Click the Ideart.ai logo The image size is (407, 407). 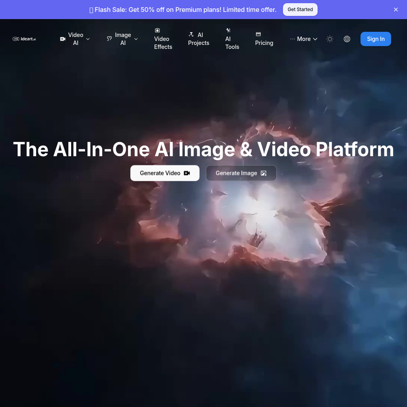(24, 39)
